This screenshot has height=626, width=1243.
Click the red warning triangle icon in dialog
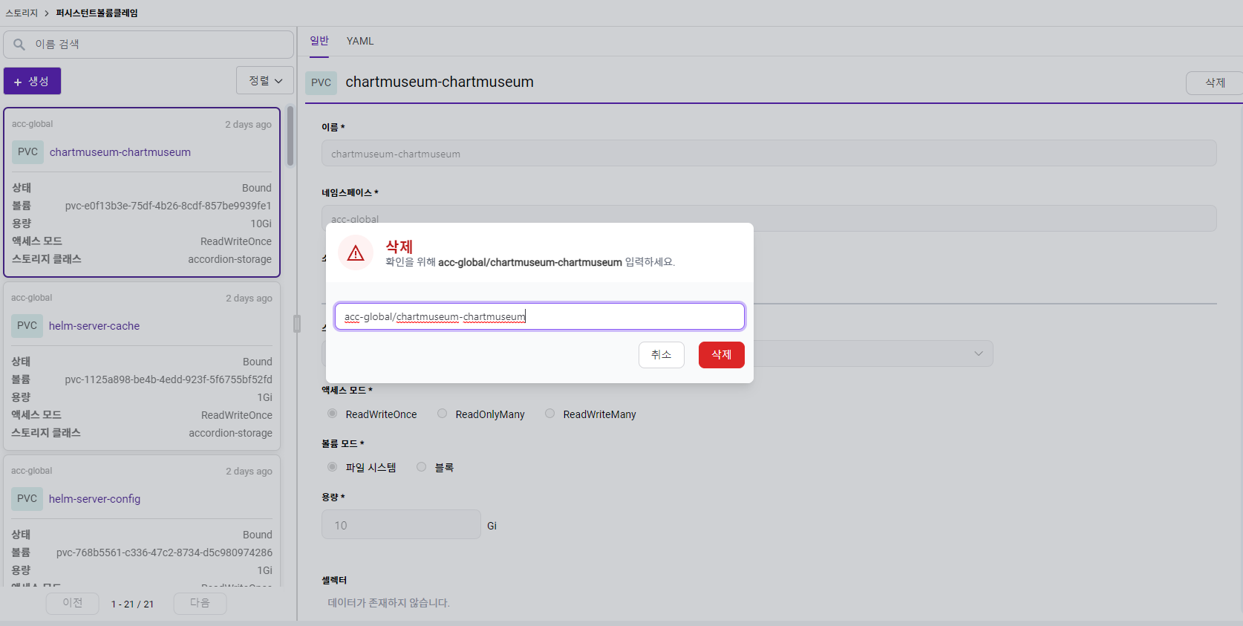click(356, 253)
